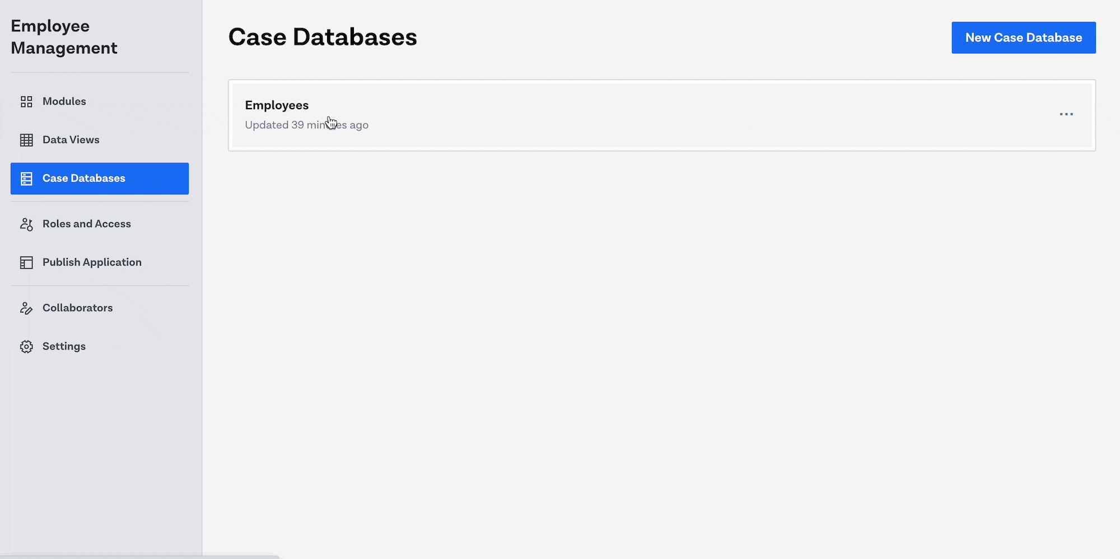Navigate to Publish Application text label

[x=92, y=263]
